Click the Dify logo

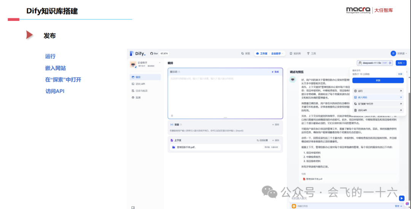(137, 54)
